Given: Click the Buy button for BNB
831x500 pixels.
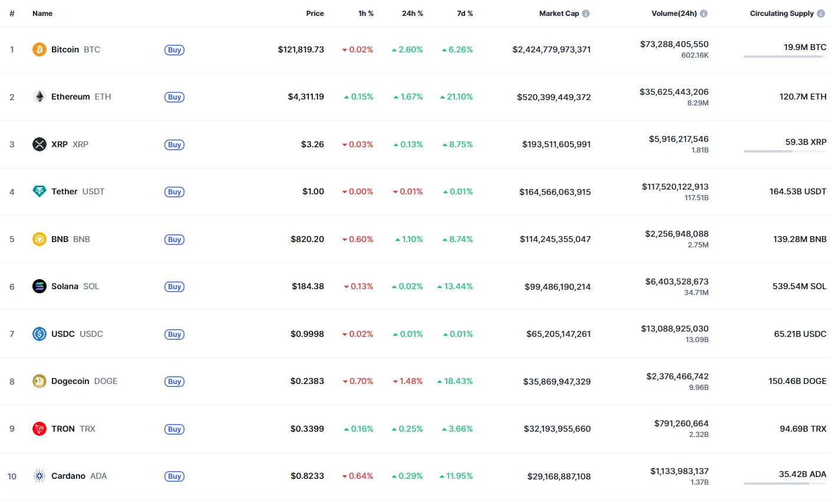Looking at the screenshot, I should tap(174, 240).
